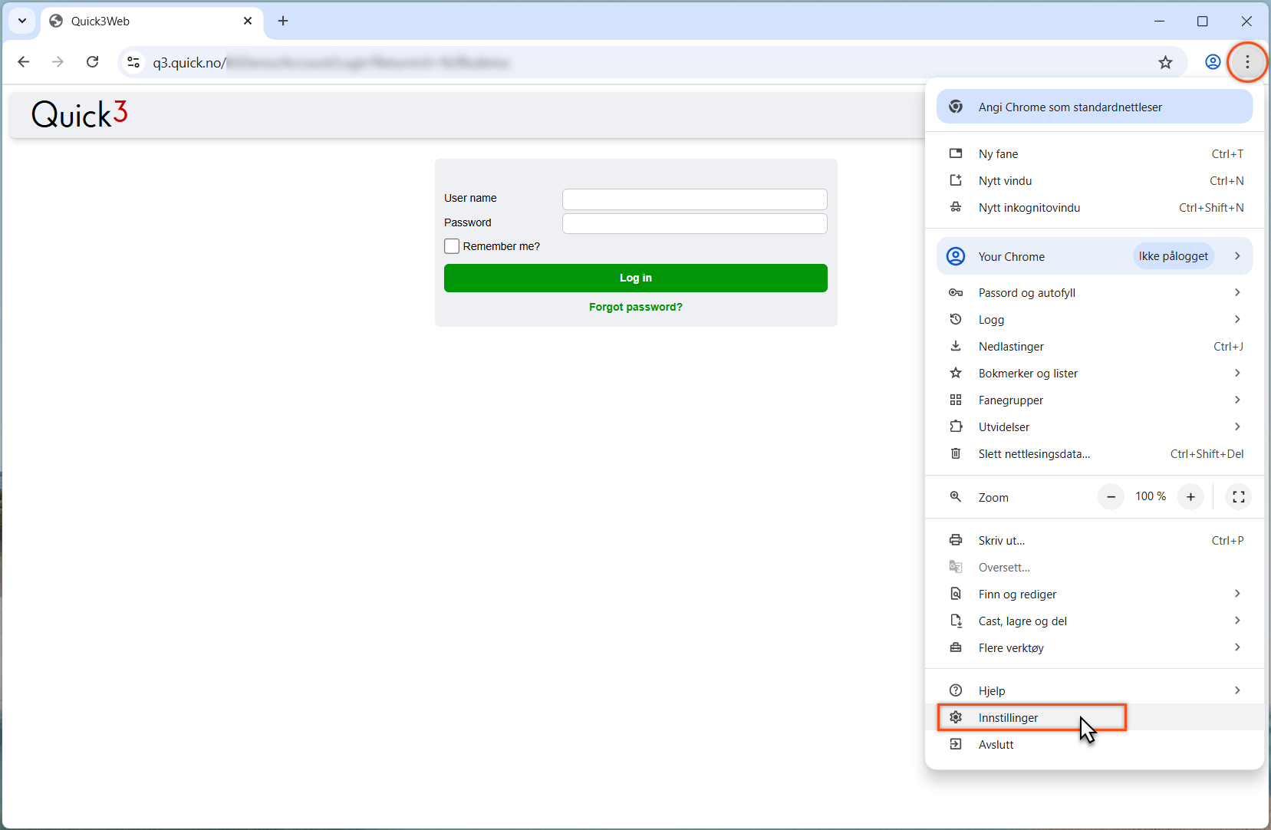Click the Cast, lagre og del icon

pyautogui.click(x=956, y=621)
